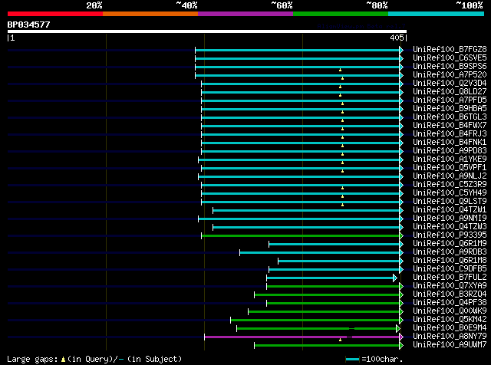Click the cyan alignment bar of B7FGZ8

tap(298, 50)
